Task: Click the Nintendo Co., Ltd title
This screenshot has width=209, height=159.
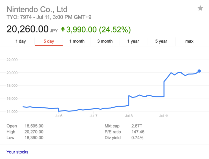Action: tap(37, 9)
